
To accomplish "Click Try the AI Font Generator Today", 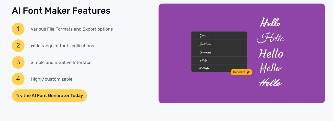I will click(x=49, y=95).
